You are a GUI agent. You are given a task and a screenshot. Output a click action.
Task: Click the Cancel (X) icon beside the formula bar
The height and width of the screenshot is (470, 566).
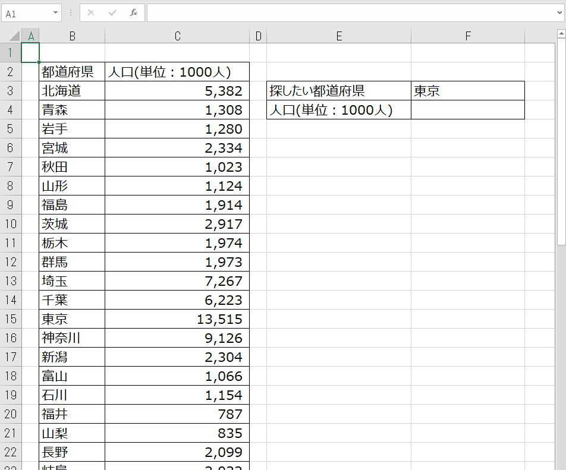tap(90, 12)
